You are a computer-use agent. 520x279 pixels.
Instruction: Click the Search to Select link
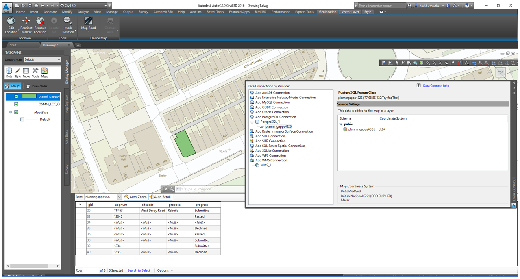[139, 270]
